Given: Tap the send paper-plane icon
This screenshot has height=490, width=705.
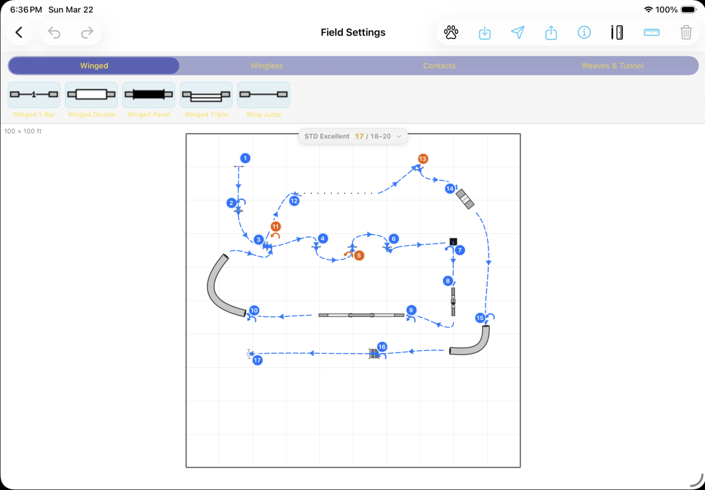Looking at the screenshot, I should click(x=518, y=32).
